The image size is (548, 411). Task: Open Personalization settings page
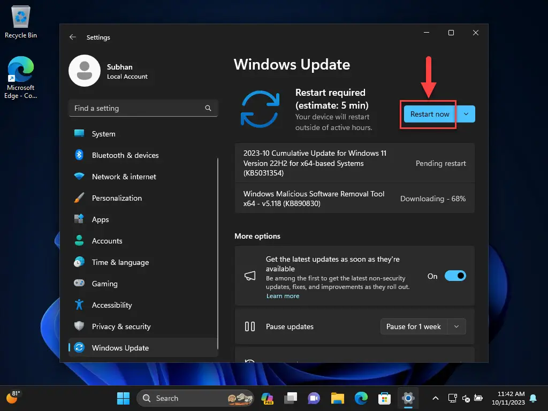[x=143, y=198]
